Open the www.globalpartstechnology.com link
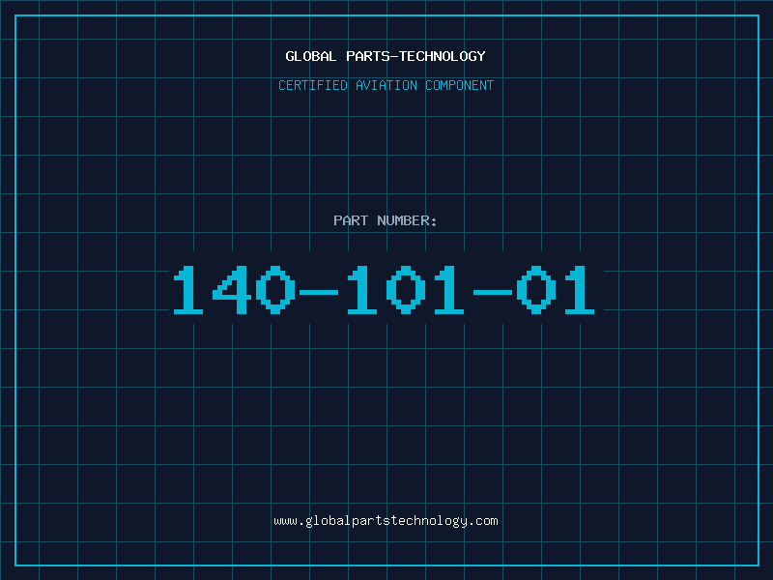The height and width of the screenshot is (580, 773). point(386,521)
